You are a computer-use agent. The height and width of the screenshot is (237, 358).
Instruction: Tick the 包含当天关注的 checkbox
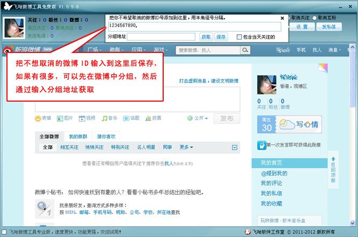239,37
